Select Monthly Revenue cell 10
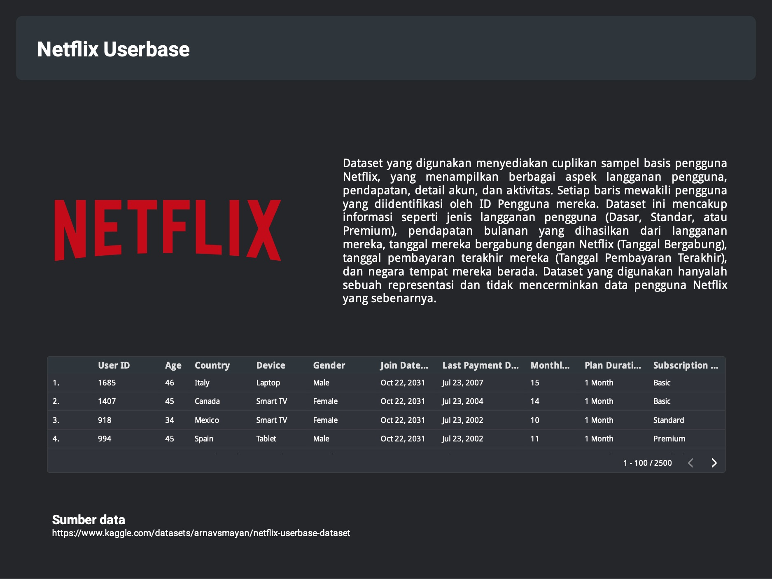 coord(535,420)
